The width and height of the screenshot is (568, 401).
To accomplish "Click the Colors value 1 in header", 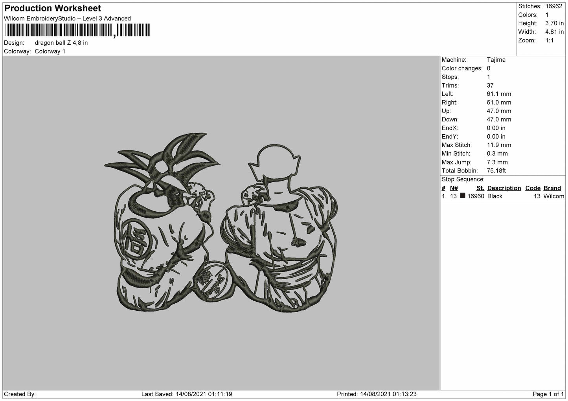I will pos(547,15).
